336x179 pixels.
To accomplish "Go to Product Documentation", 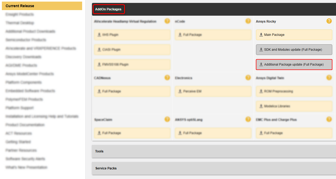I will coord(25,125).
